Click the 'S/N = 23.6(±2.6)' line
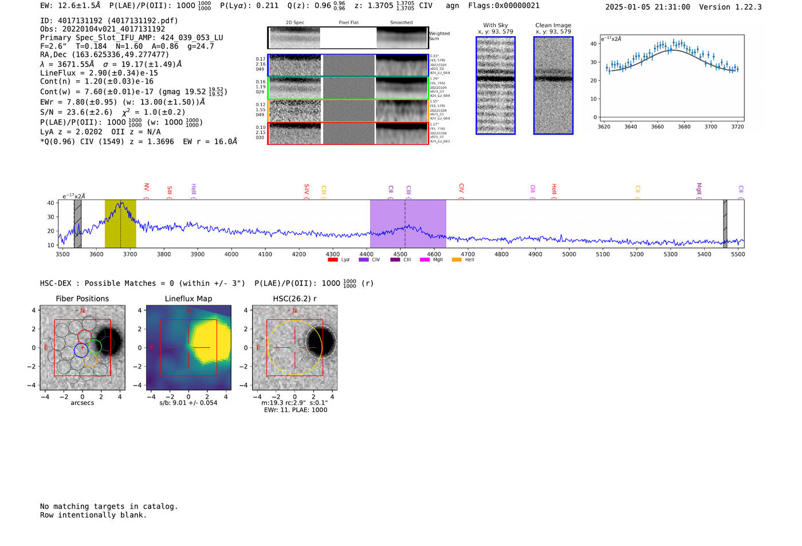The height and width of the screenshot is (546, 802). tap(113, 112)
